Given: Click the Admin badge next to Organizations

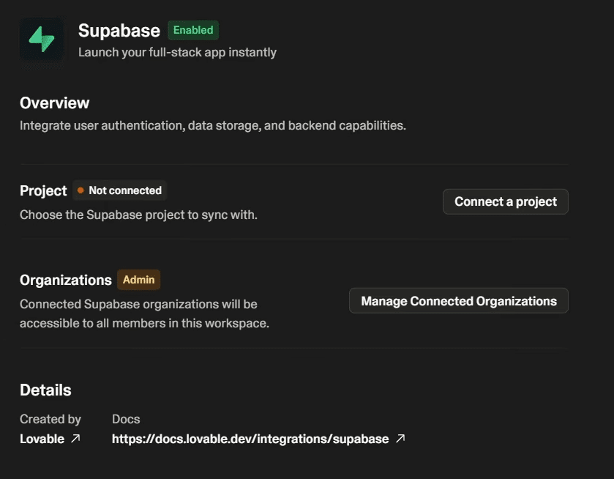Looking at the screenshot, I should [138, 280].
